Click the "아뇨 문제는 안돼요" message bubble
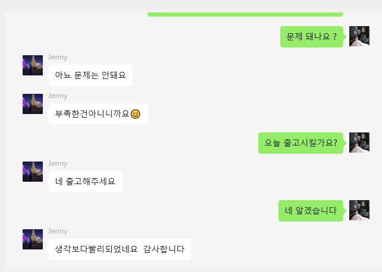Image resolution: width=382 pixels, height=272 pixels. tap(90, 75)
